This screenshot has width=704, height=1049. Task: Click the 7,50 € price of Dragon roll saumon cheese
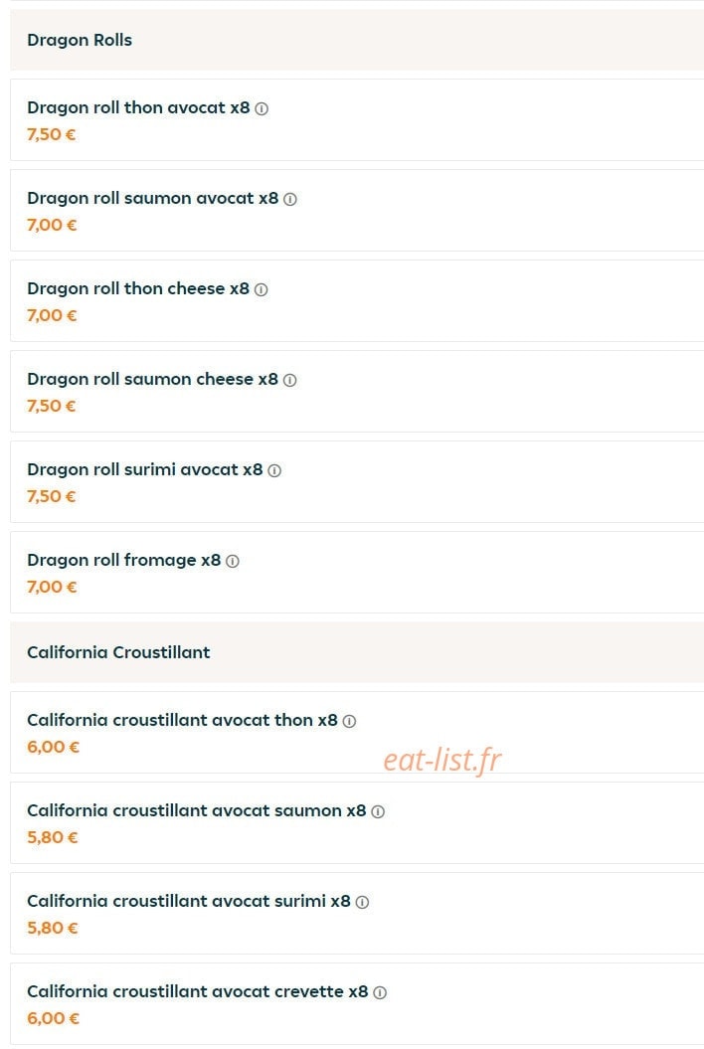(x=52, y=406)
